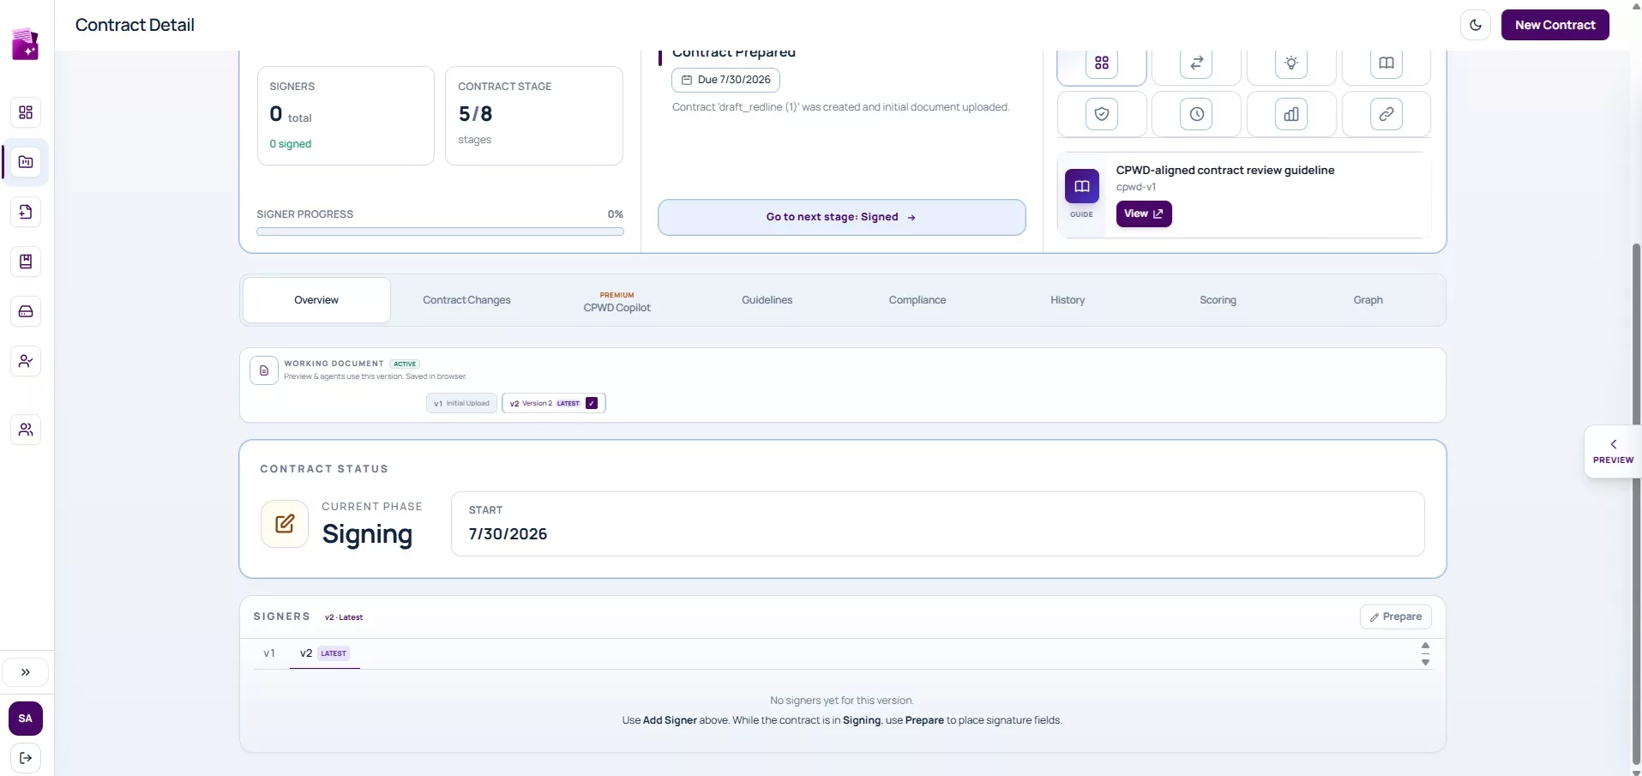This screenshot has height=776, width=1642.
Task: Click the Due 7/30/2026 date chip
Action: point(725,80)
